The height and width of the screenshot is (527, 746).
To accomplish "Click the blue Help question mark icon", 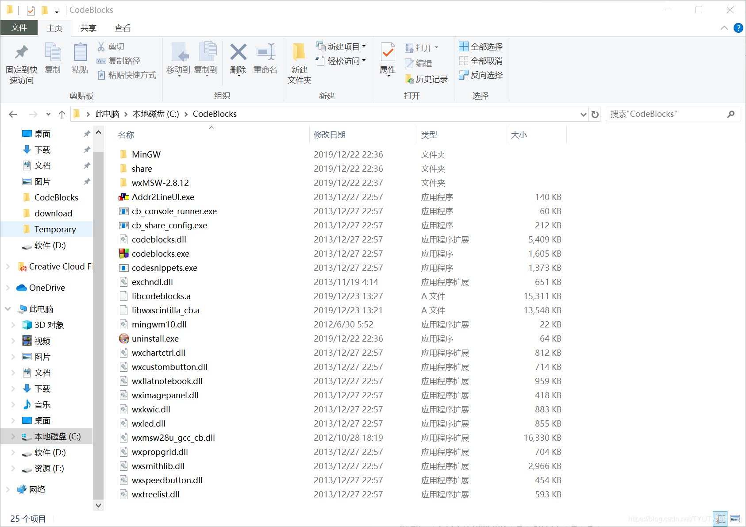I will tap(738, 28).
